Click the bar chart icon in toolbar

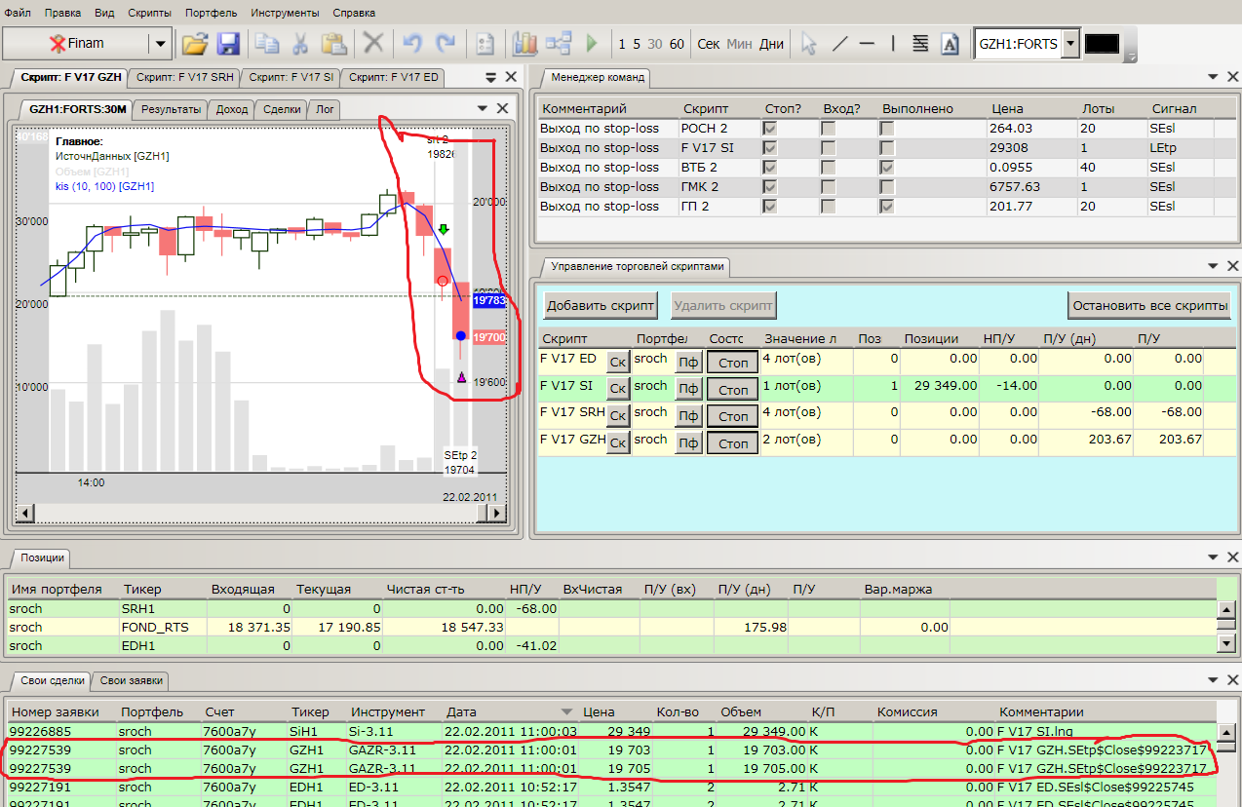pyautogui.click(x=525, y=44)
